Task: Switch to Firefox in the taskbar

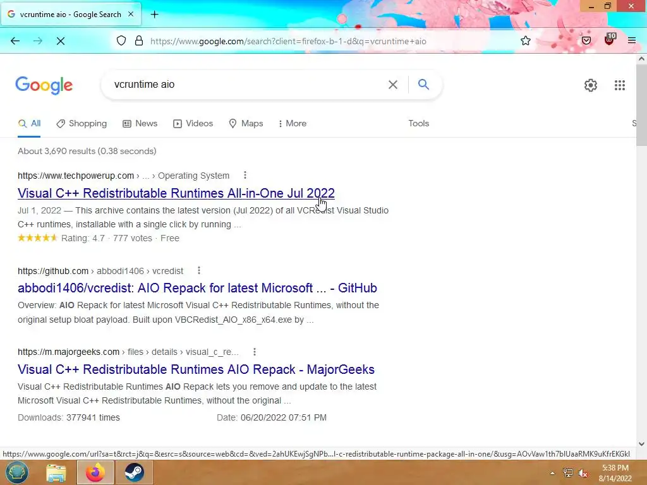Action: point(95,472)
